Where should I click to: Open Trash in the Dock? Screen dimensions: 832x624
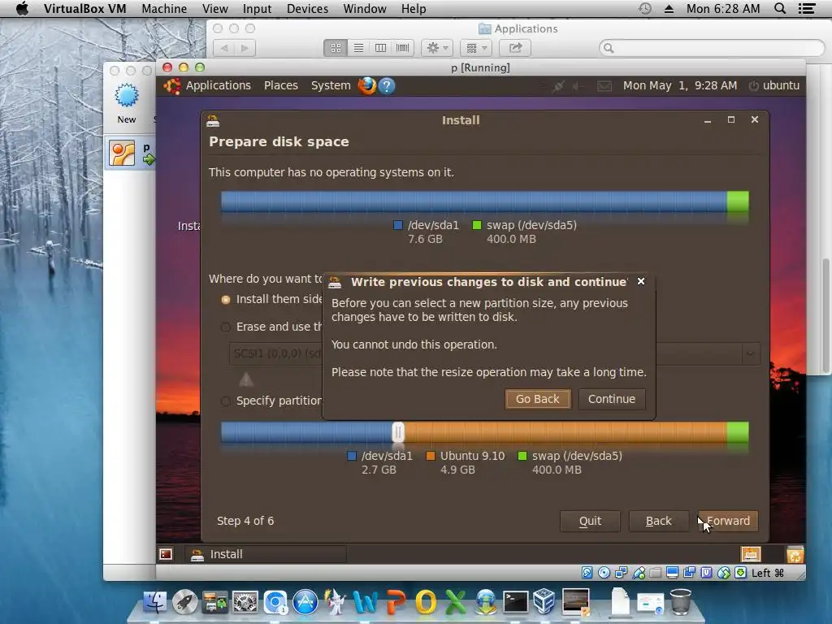[681, 601]
